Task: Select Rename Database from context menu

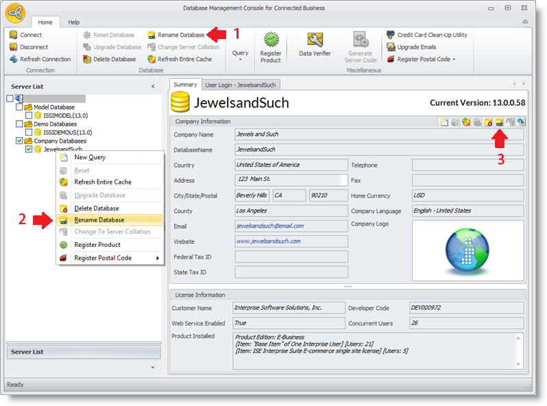Action: tap(99, 220)
